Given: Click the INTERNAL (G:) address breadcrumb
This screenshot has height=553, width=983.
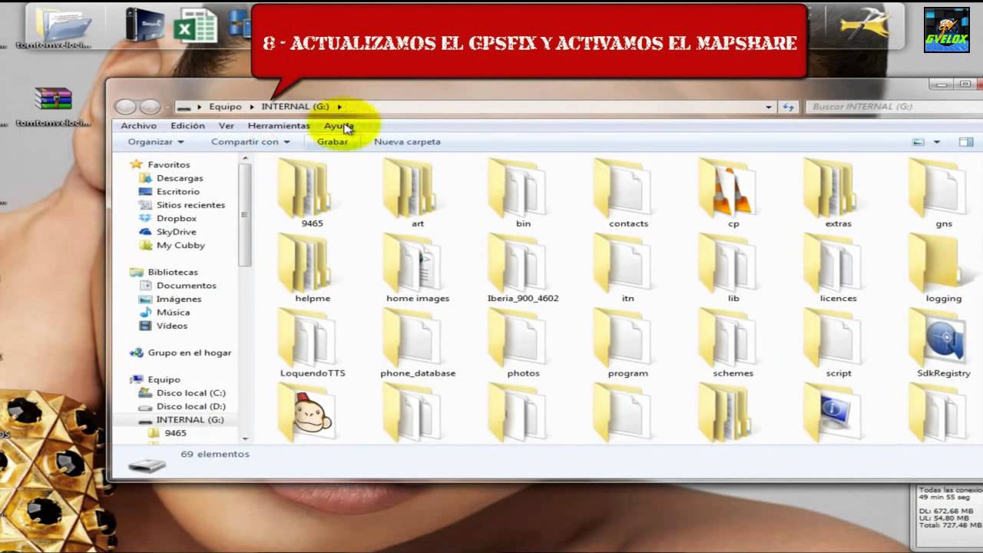Looking at the screenshot, I should [295, 107].
